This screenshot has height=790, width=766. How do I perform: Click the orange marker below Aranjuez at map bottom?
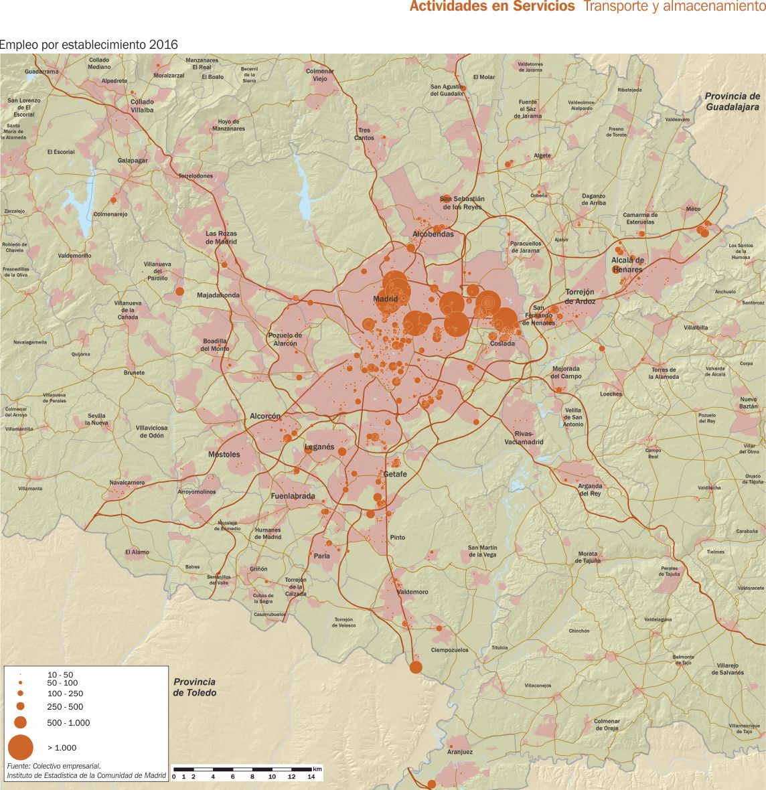432,784
